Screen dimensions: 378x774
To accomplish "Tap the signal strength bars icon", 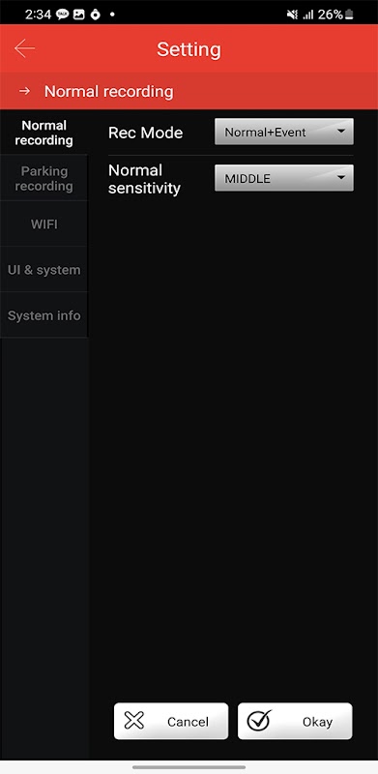I will click(308, 15).
